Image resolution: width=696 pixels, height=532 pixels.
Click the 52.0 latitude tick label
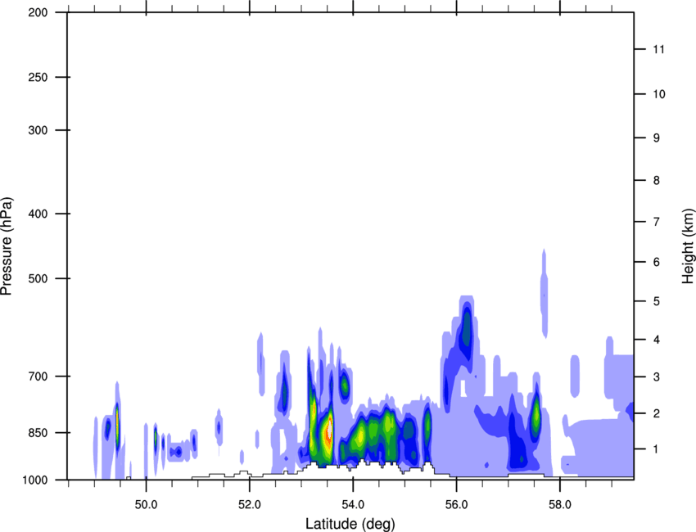[x=250, y=505]
